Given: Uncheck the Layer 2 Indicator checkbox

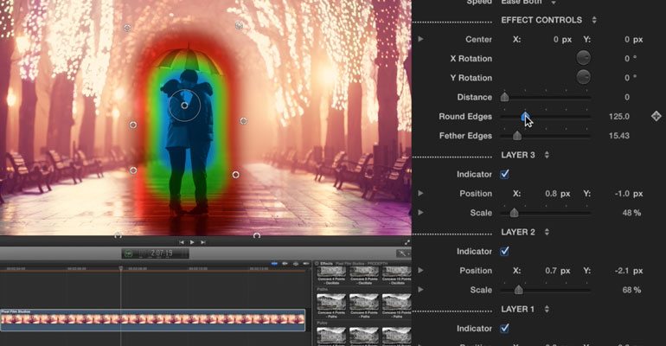Looking at the screenshot, I should (x=504, y=252).
